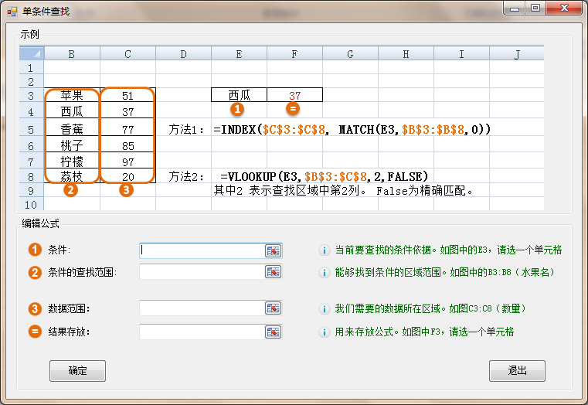Click range picker icon for 结果存放 field
Viewport: 588px width, 405px height.
coord(274,332)
